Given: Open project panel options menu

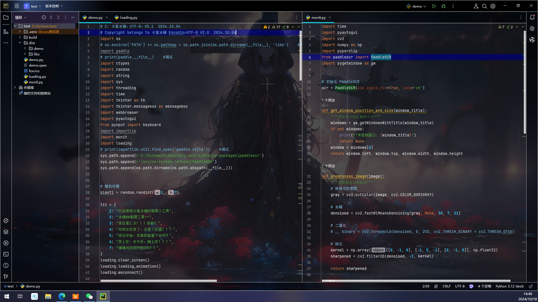Looking at the screenshot, I should [x=66, y=17].
